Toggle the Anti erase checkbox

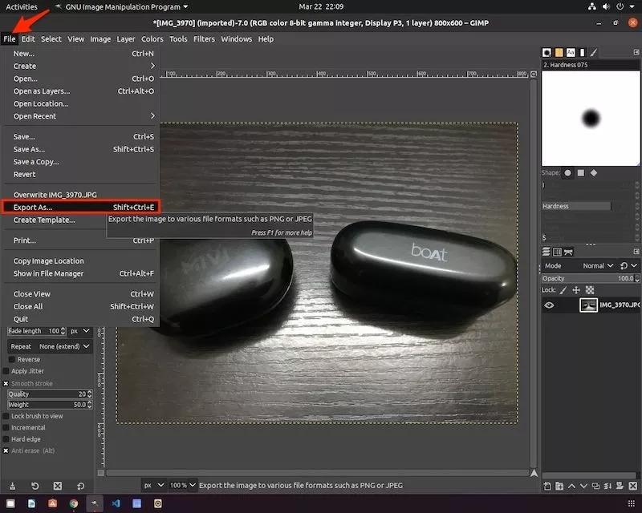coord(6,450)
